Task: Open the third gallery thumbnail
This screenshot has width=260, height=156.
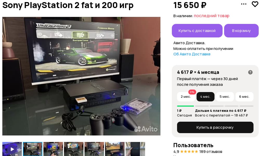Action: tap(53, 149)
